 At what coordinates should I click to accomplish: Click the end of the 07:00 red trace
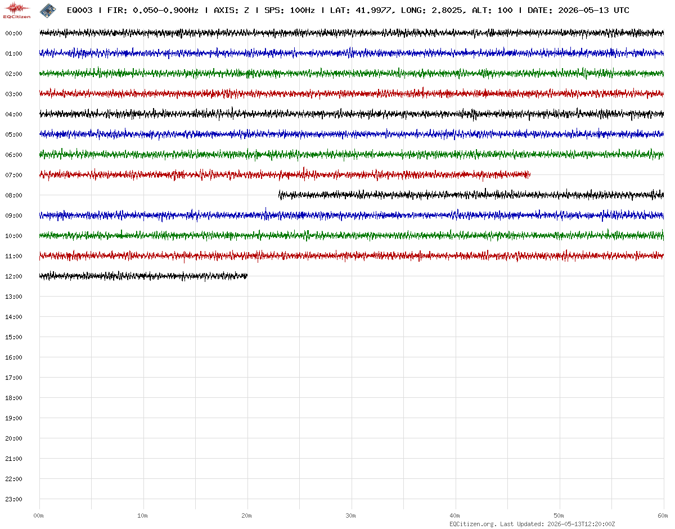529,175
